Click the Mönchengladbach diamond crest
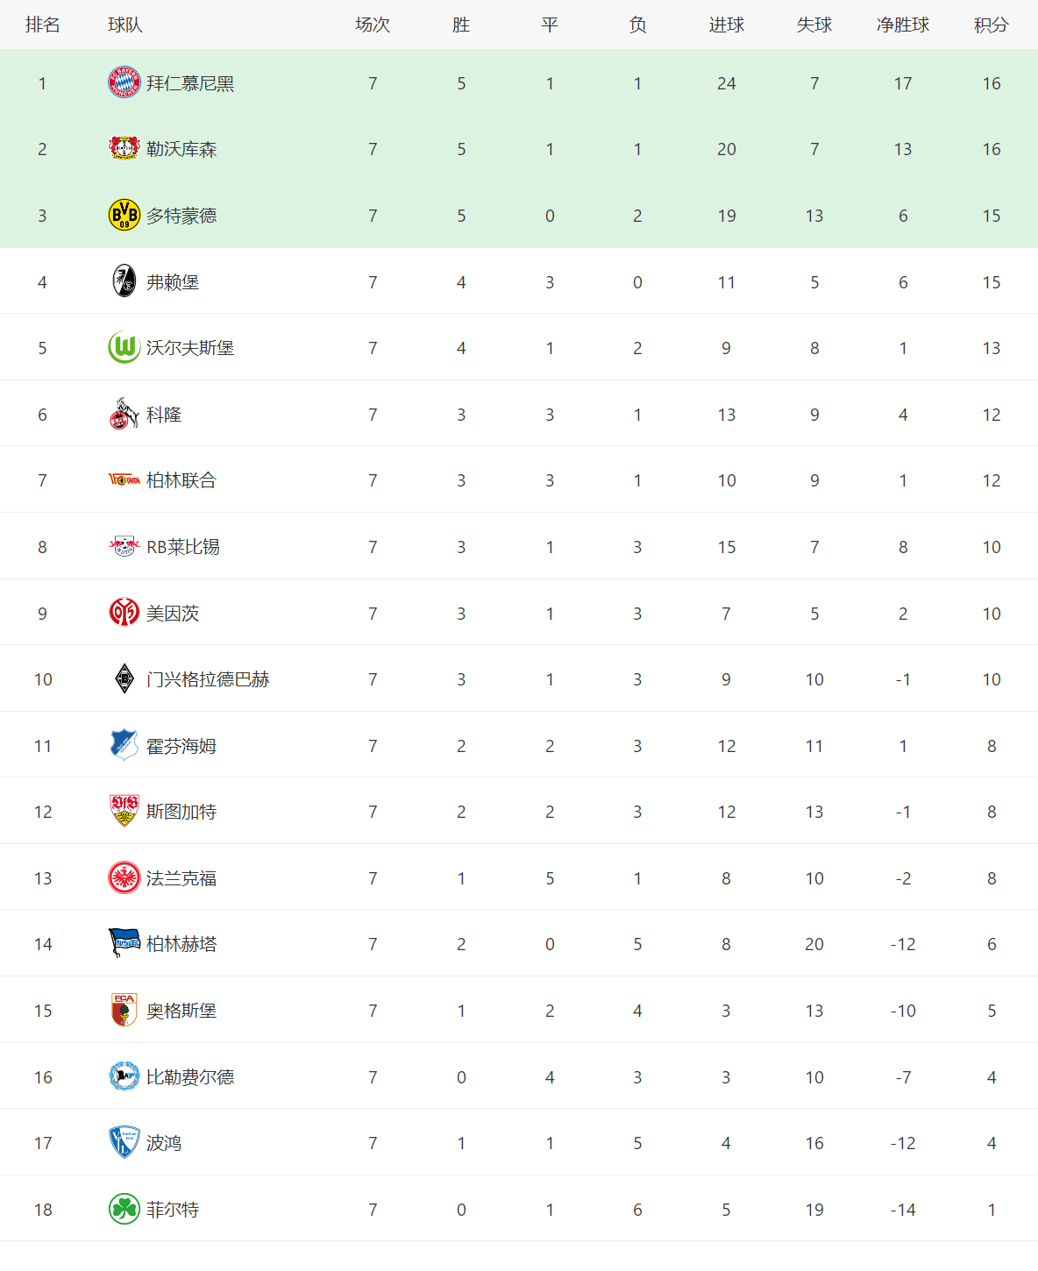The width and height of the screenshot is (1038, 1271). [124, 678]
